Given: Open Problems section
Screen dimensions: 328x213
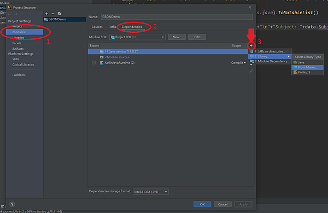Looking at the screenshot, I should tap(19, 75).
